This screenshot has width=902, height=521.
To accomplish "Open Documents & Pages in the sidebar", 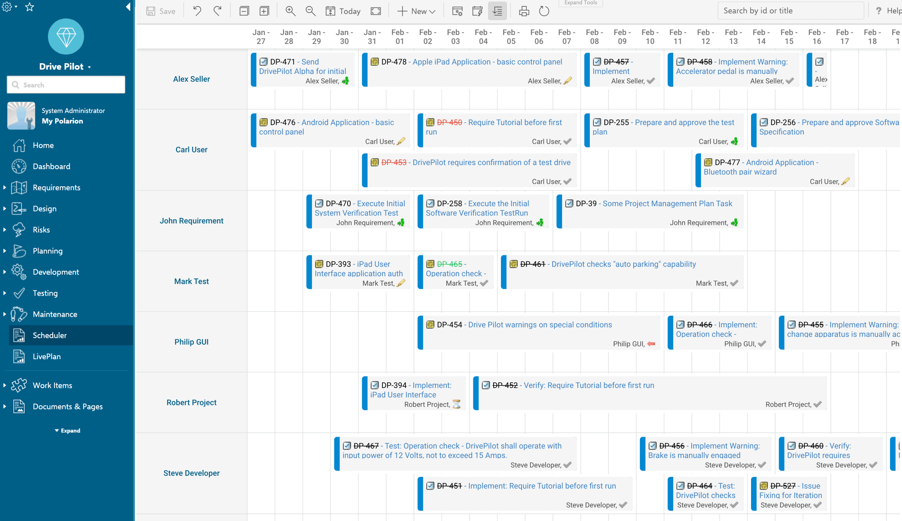I will (x=67, y=406).
